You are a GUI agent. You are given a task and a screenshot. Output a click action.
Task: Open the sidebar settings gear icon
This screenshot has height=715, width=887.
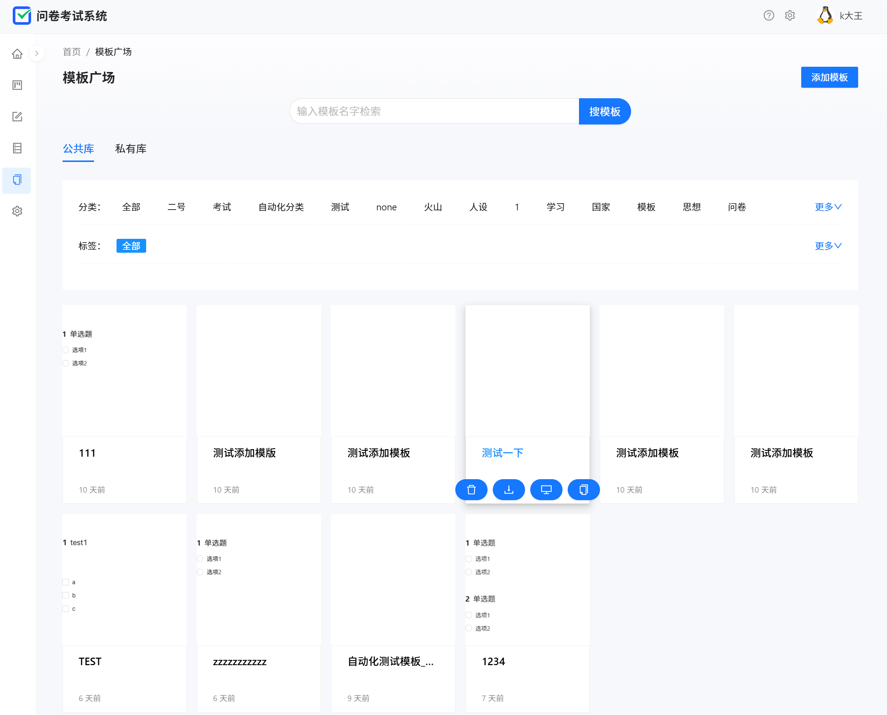17,211
